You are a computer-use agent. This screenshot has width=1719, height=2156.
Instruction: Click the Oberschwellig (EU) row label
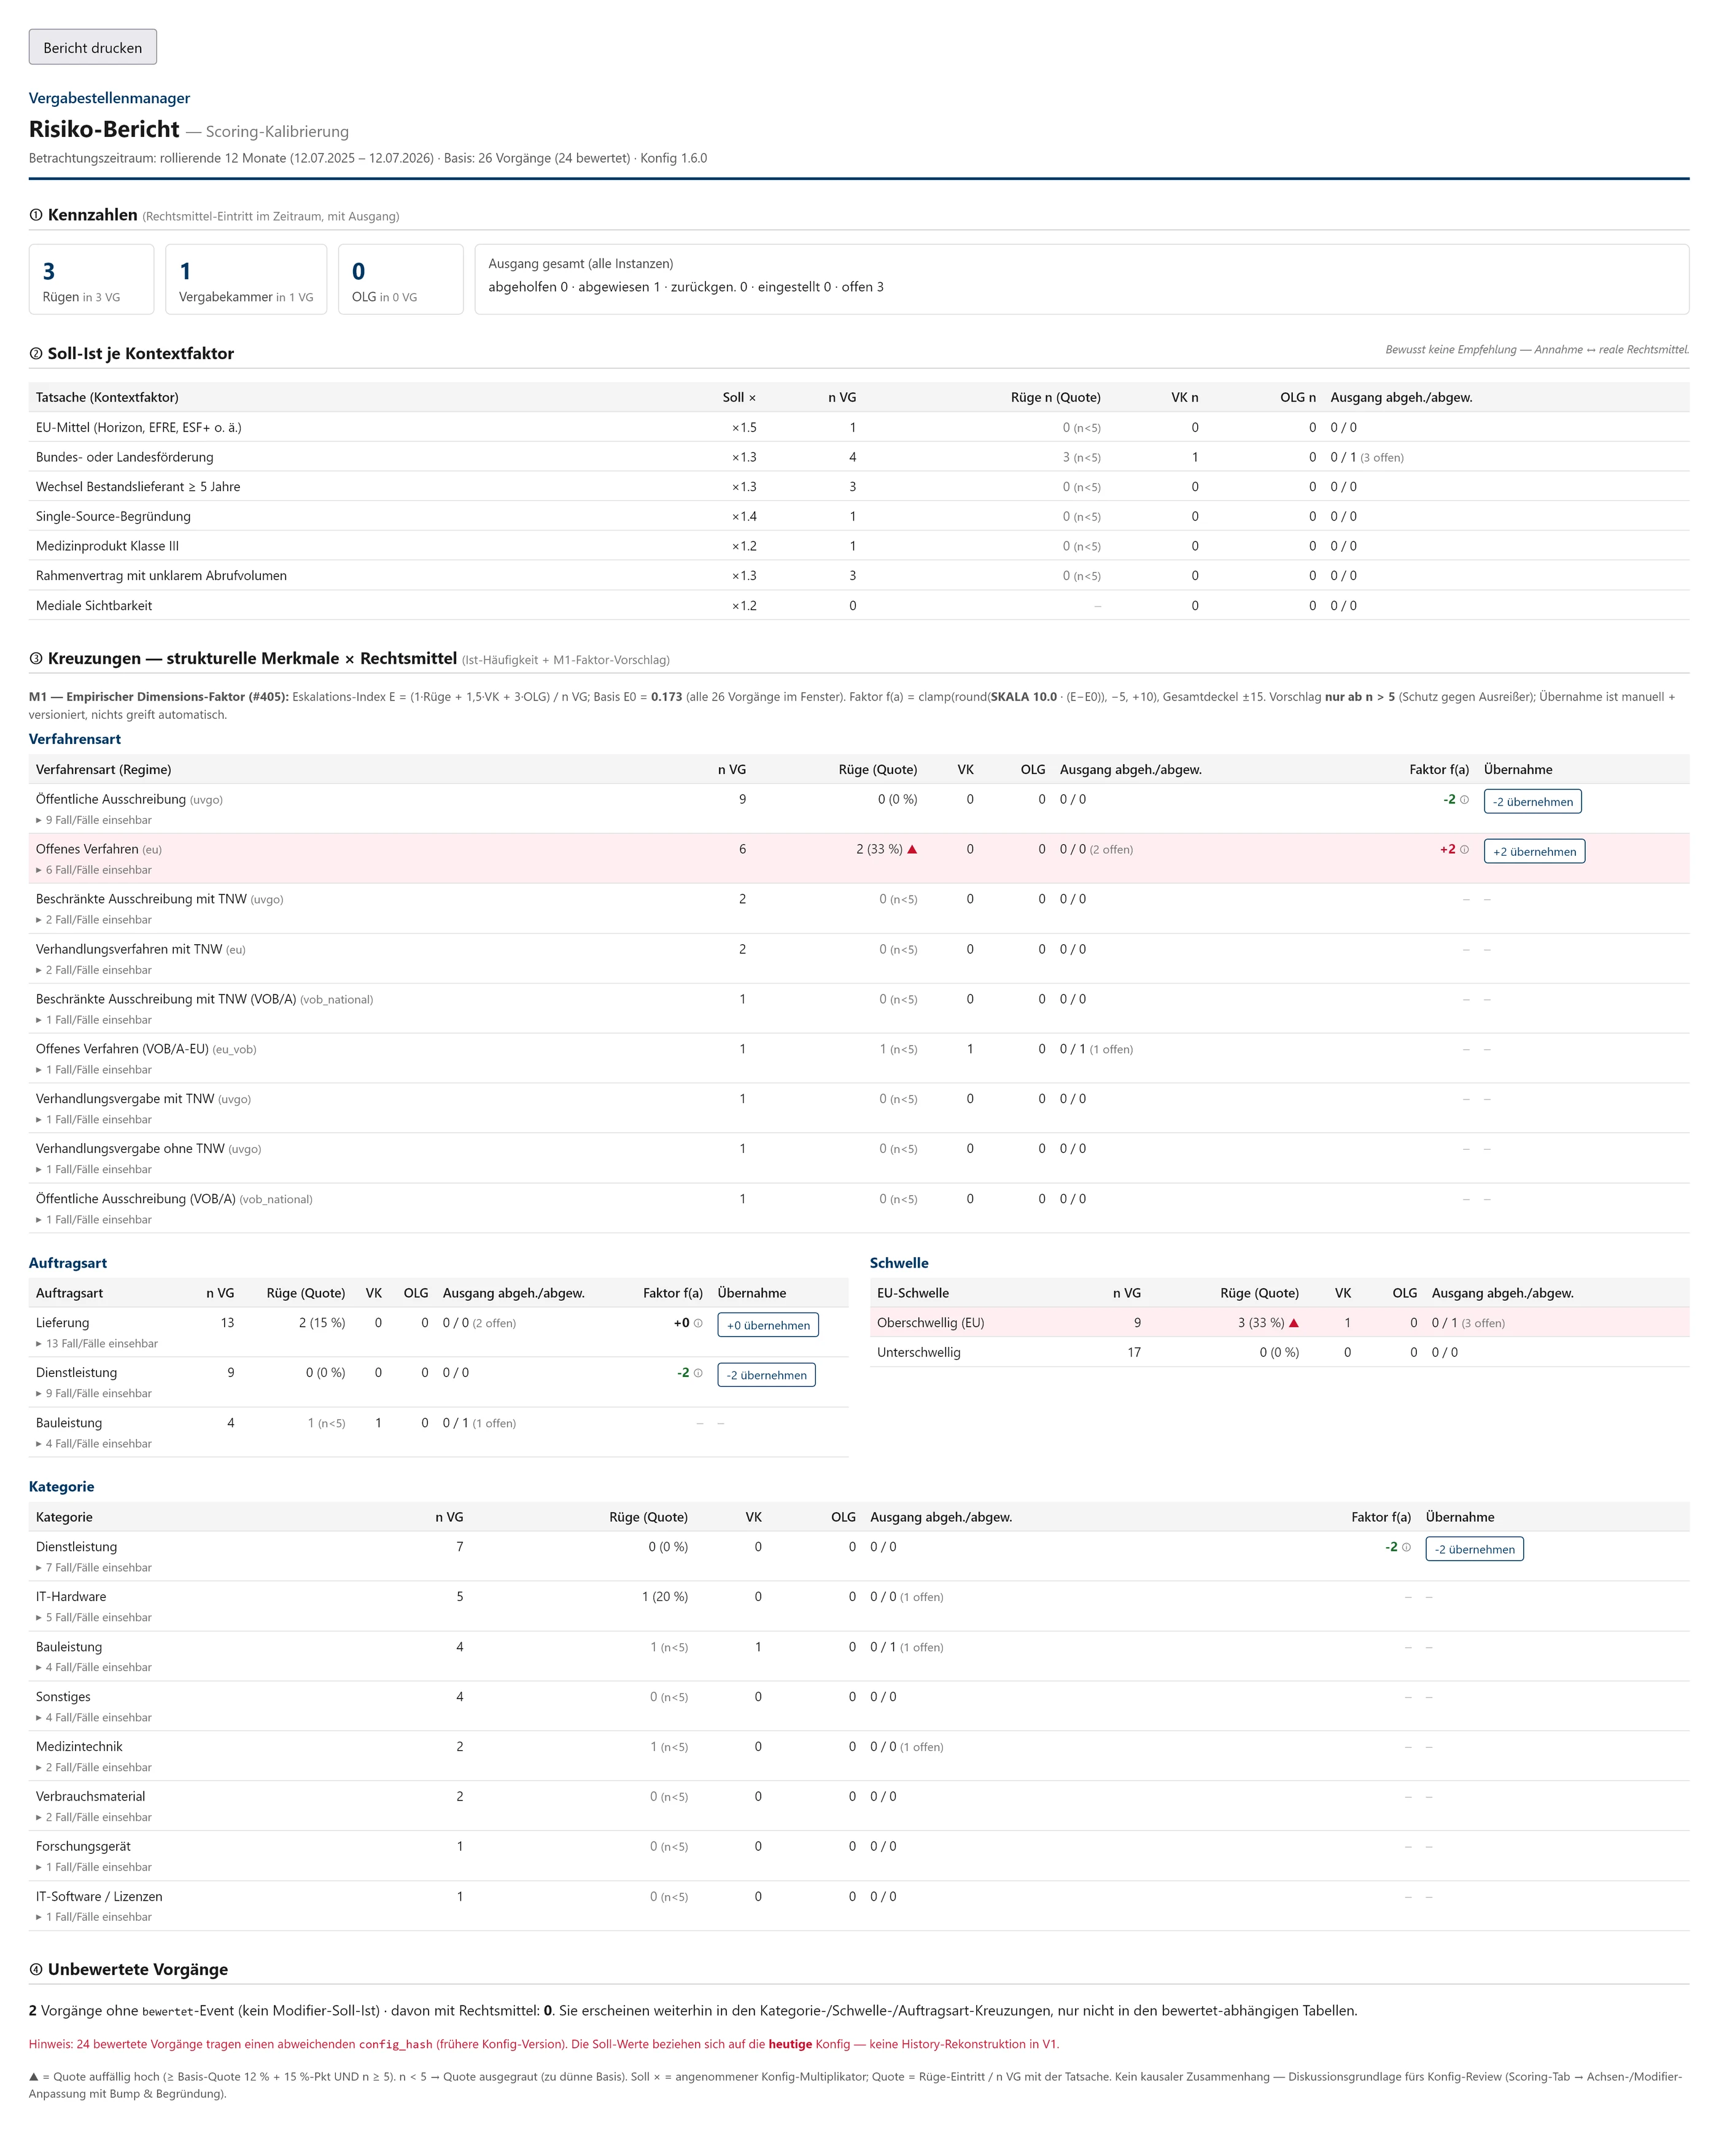coord(930,1323)
